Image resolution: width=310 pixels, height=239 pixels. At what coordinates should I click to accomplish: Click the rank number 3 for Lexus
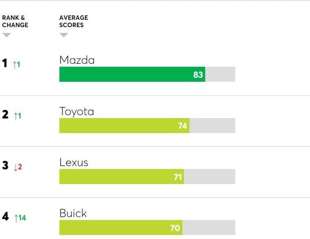pos(5,165)
